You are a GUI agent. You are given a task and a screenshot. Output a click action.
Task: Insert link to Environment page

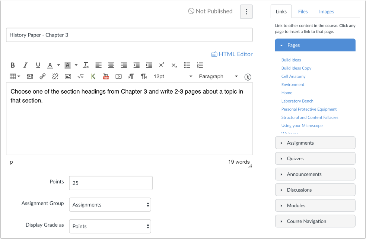[x=293, y=84]
